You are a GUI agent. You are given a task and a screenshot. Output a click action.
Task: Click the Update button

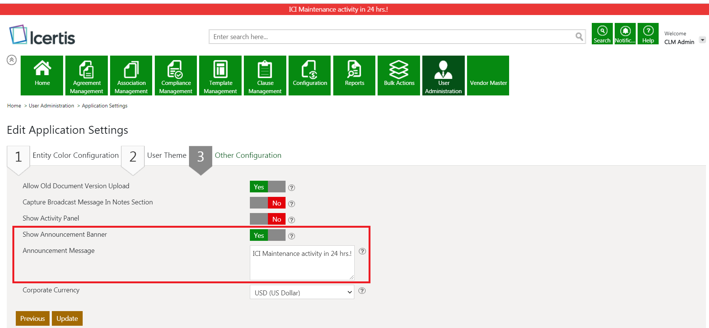pos(67,319)
